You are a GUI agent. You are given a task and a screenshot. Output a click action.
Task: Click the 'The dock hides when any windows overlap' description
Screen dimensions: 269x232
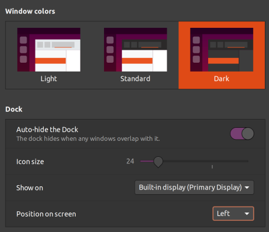tap(88, 138)
